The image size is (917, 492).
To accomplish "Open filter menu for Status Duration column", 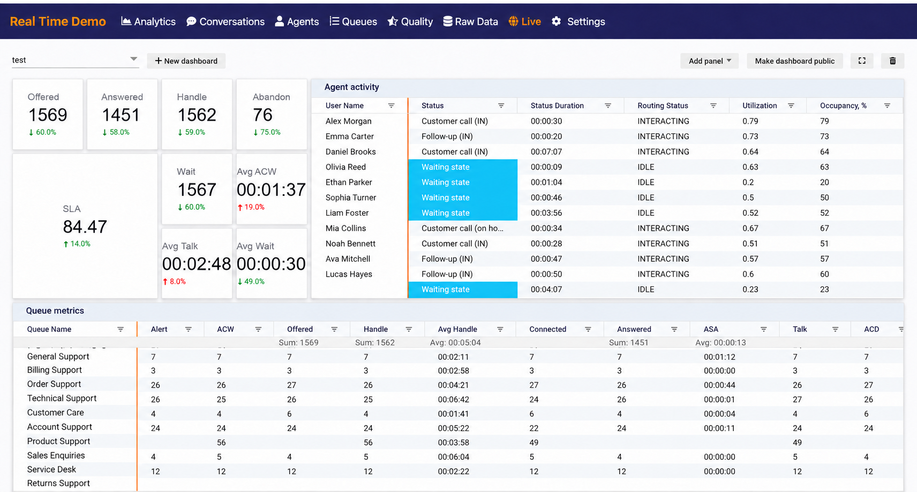I will point(608,105).
